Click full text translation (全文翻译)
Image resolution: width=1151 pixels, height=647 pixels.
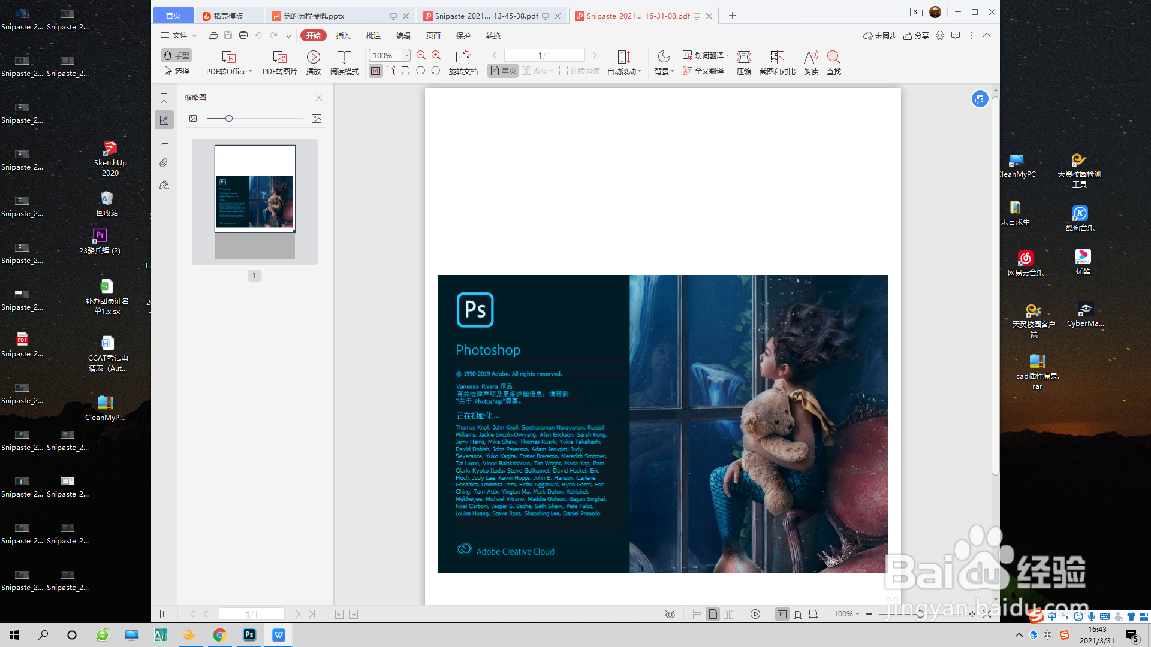pyautogui.click(x=703, y=71)
